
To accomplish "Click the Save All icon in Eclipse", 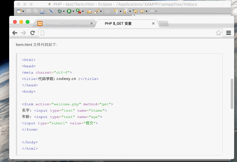I will pyautogui.click(x=35, y=11).
